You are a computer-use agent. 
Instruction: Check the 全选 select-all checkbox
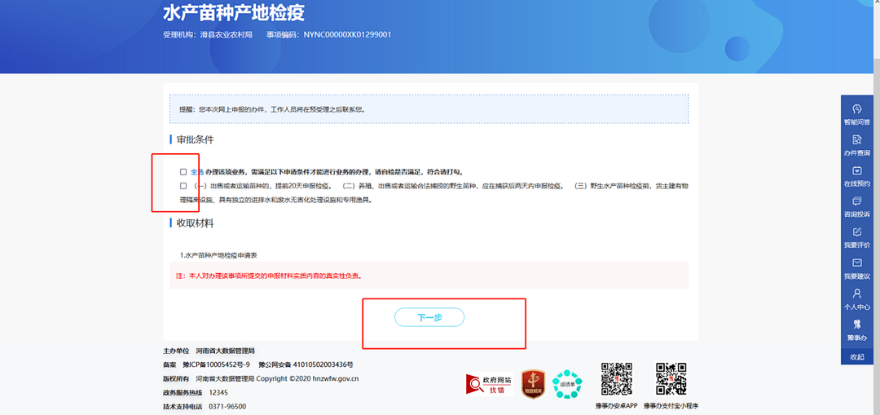[183, 172]
